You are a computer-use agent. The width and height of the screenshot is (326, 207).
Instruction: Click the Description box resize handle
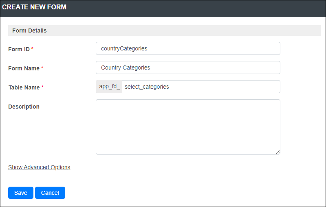pyautogui.click(x=278, y=152)
